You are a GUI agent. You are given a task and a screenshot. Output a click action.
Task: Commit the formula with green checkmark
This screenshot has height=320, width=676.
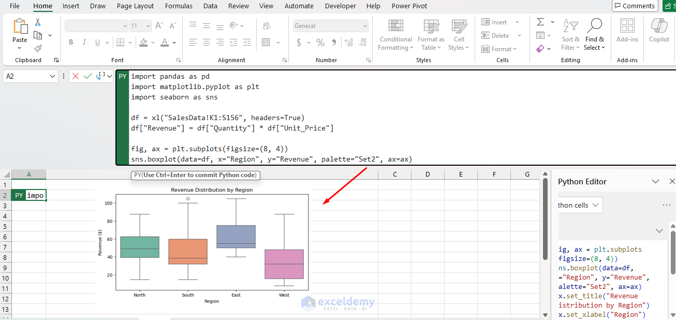[x=87, y=76]
